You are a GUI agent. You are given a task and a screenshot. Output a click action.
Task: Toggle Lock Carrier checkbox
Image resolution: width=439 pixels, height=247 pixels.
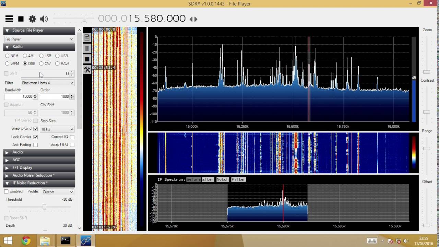coord(35,137)
